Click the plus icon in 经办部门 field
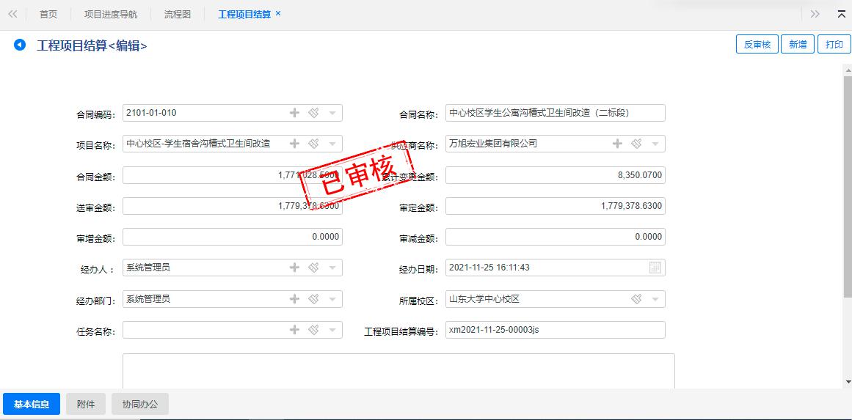 294,299
